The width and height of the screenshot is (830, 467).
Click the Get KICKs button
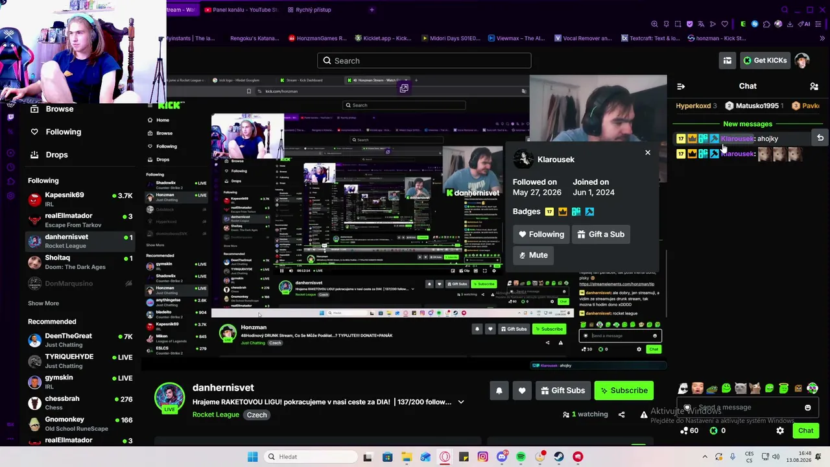(765, 60)
